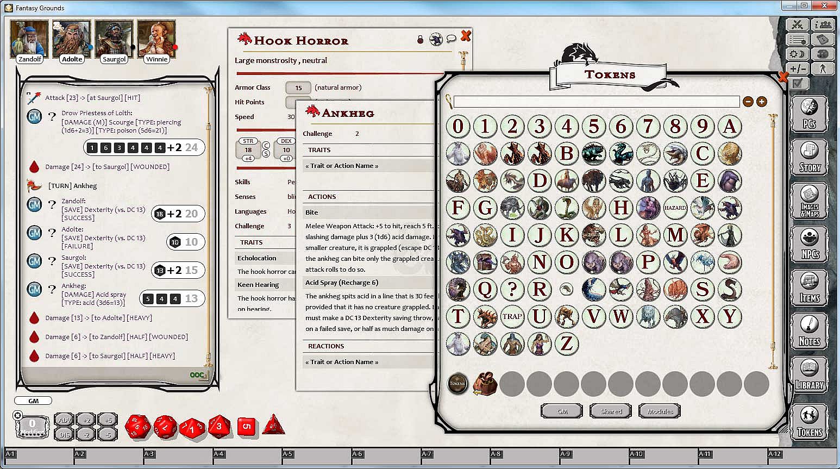Click the token bag icon in Tokens window

tap(484, 384)
